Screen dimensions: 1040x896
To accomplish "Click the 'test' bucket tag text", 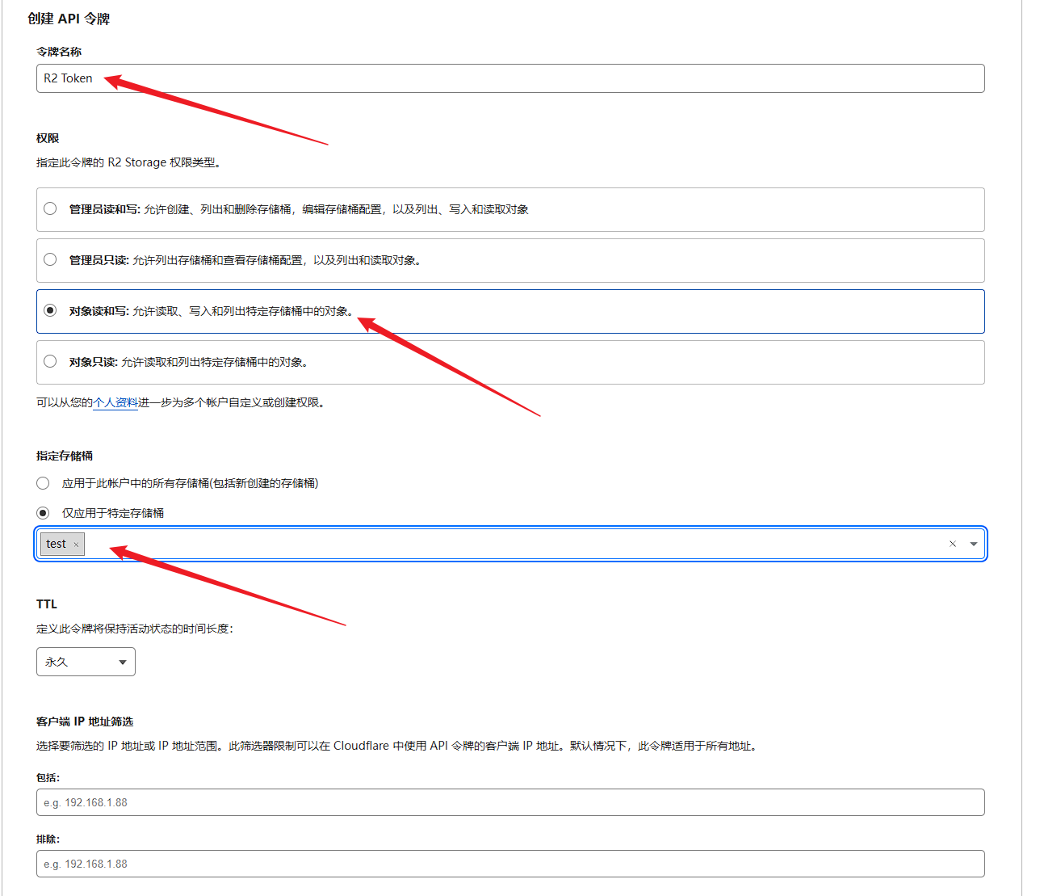I will coord(56,544).
